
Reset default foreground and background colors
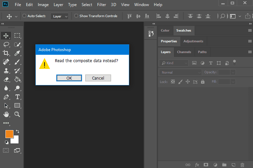point(7,142)
